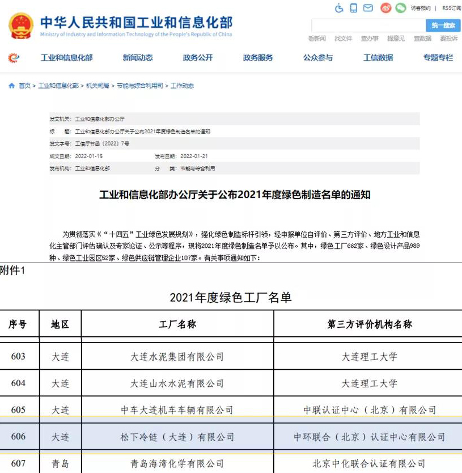Click the 地区 column header
Image resolution: width=462 pixels, height=473 pixels.
(60, 324)
